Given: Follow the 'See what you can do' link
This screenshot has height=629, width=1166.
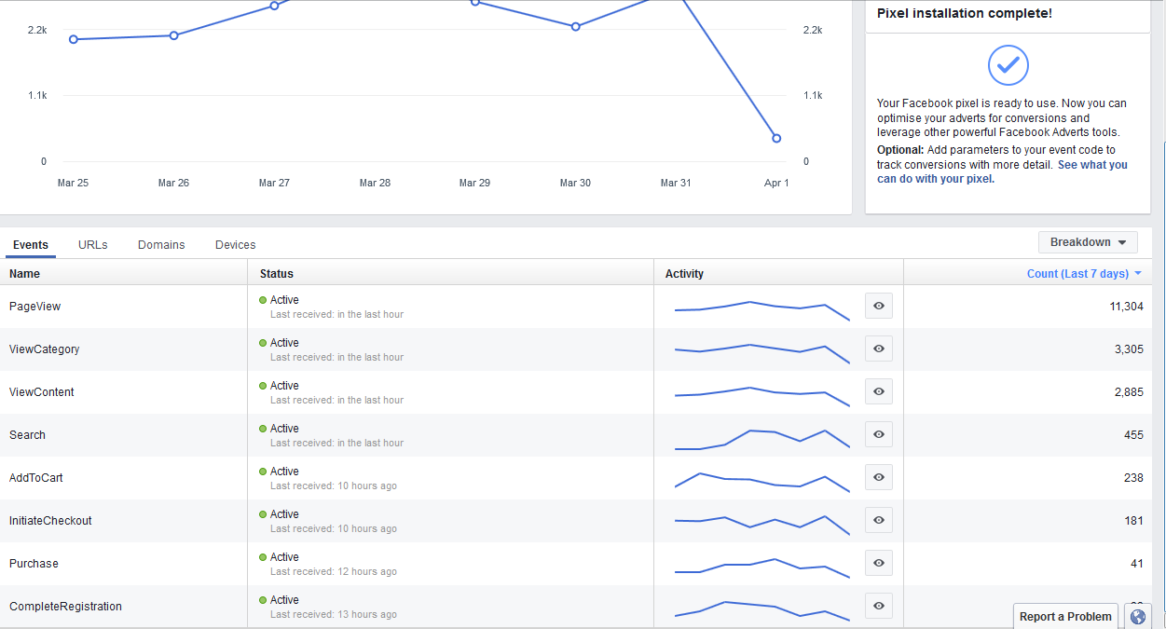Looking at the screenshot, I should click(1091, 165).
